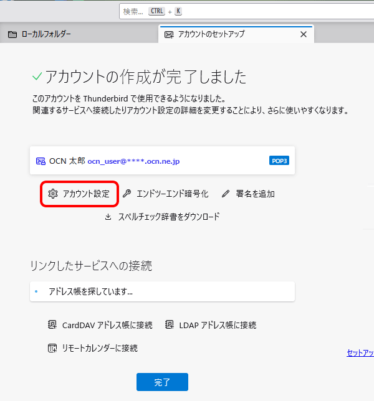Click the スペルチェック辞書をダウンロード text

pyautogui.click(x=168, y=217)
